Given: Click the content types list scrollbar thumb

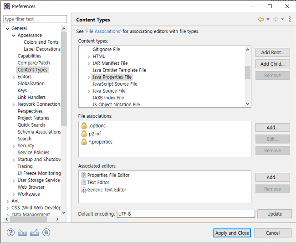Looking at the screenshot, I should 247,72.
